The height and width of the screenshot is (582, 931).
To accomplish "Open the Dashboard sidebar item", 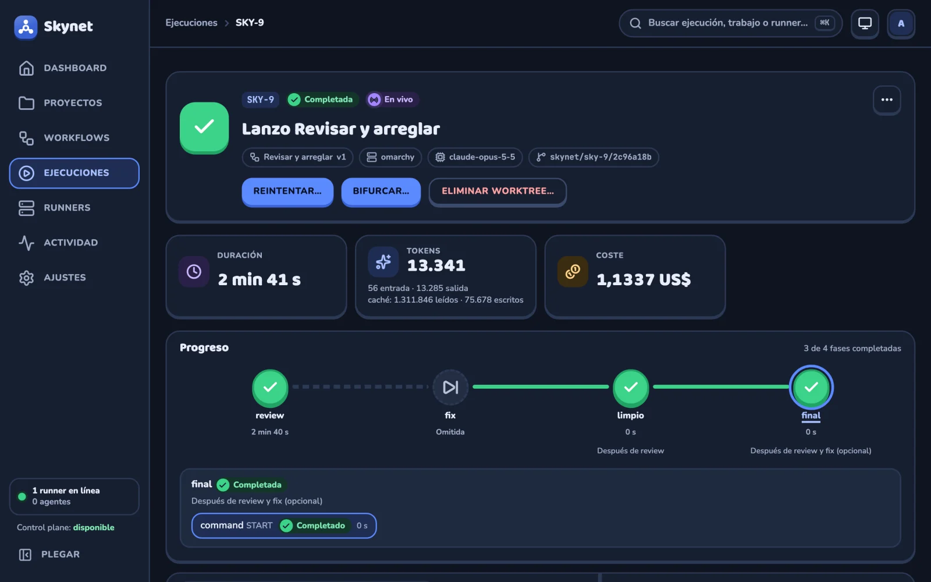I will [x=74, y=68].
